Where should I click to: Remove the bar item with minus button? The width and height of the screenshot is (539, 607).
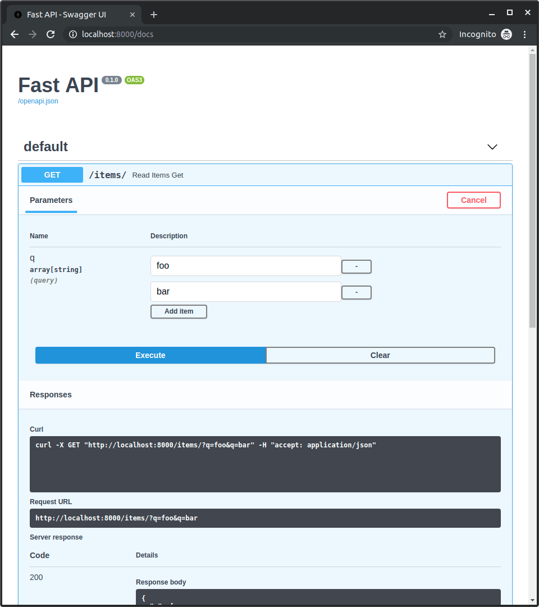357,292
